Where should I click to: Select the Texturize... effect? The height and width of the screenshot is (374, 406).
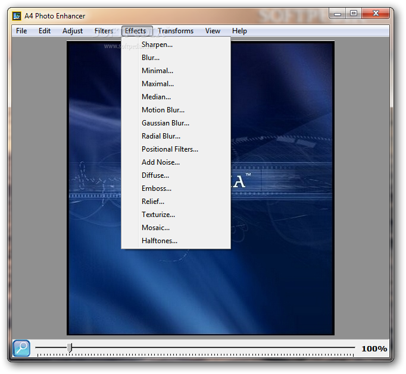(x=176, y=215)
